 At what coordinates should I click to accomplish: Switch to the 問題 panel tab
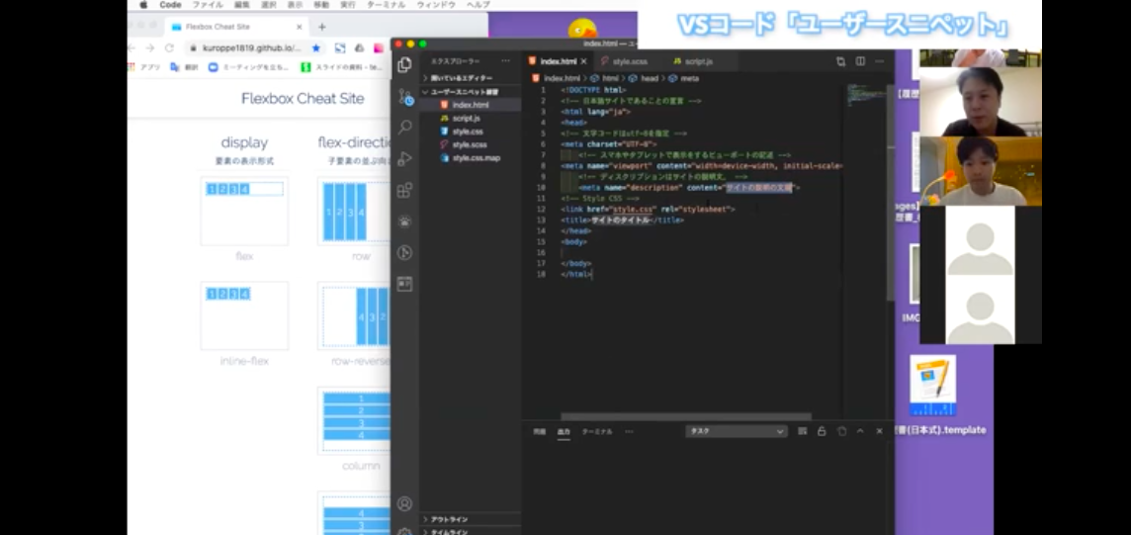coord(540,431)
